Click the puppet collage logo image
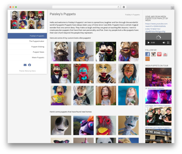 pyautogui.click(x=27, y=20)
